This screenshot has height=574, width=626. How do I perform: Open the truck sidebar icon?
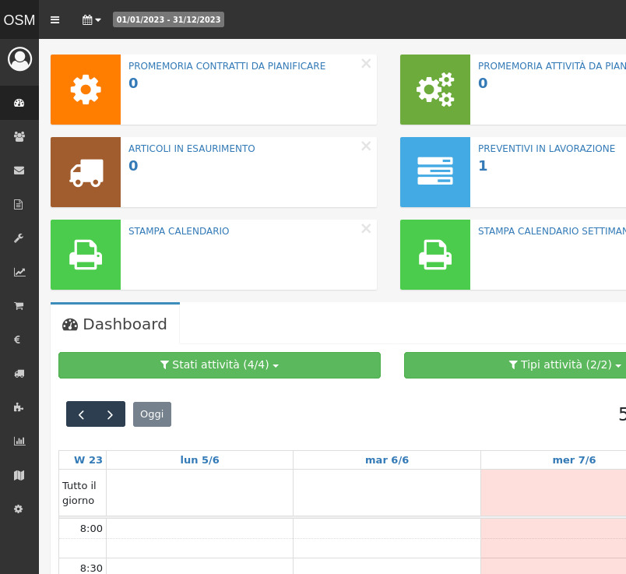point(19,374)
